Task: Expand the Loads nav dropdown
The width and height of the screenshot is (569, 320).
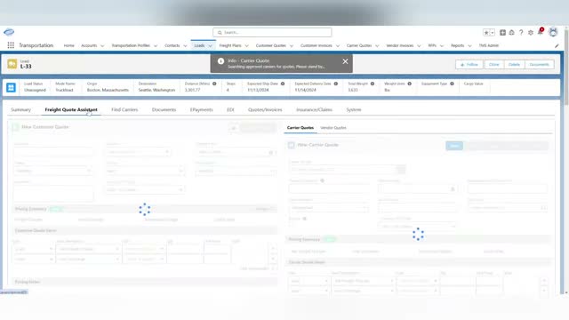Action: coord(210,45)
